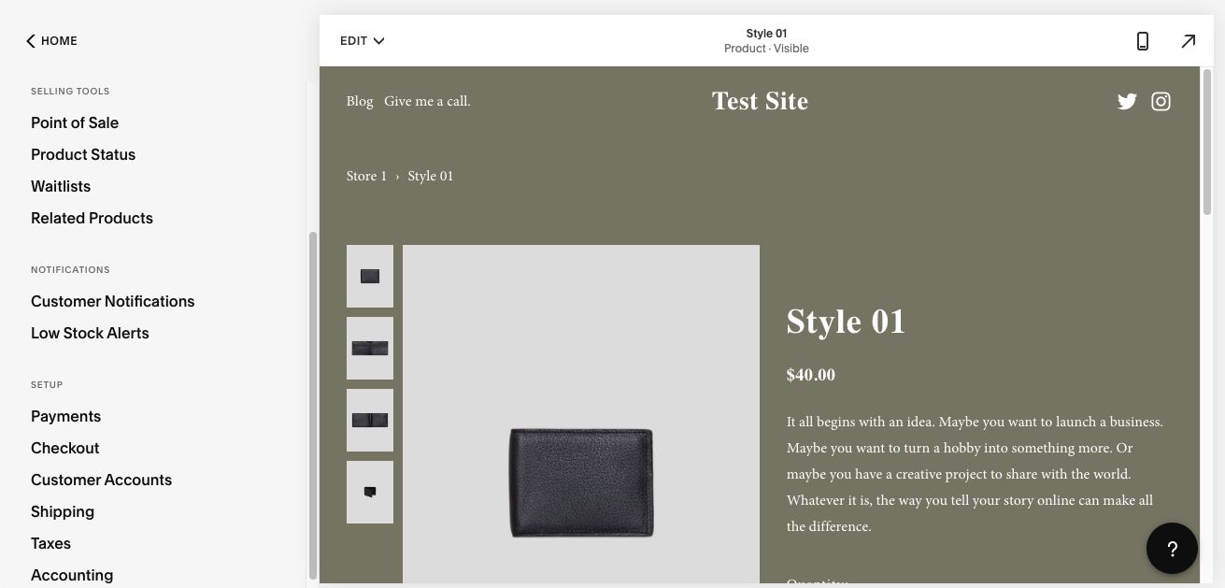The height and width of the screenshot is (588, 1225).
Task: Open Low Stock Alerts settings
Action: (x=90, y=333)
